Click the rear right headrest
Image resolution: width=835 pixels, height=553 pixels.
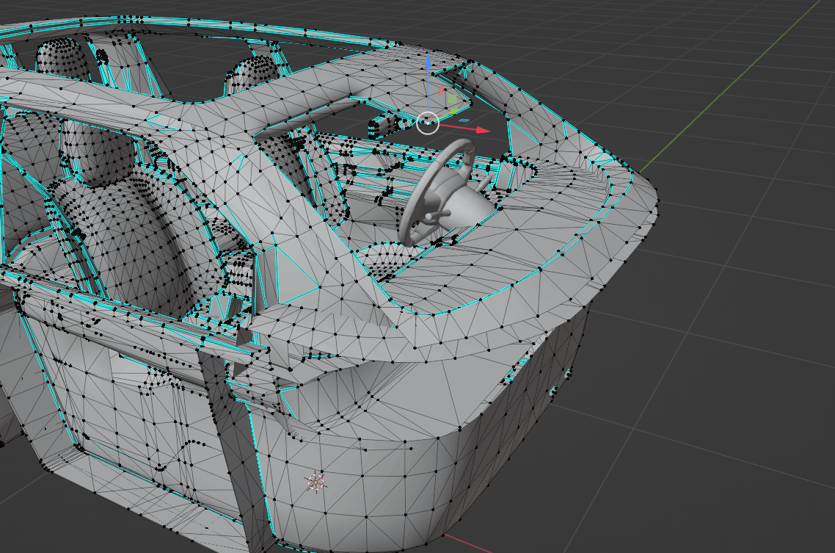tap(253, 73)
